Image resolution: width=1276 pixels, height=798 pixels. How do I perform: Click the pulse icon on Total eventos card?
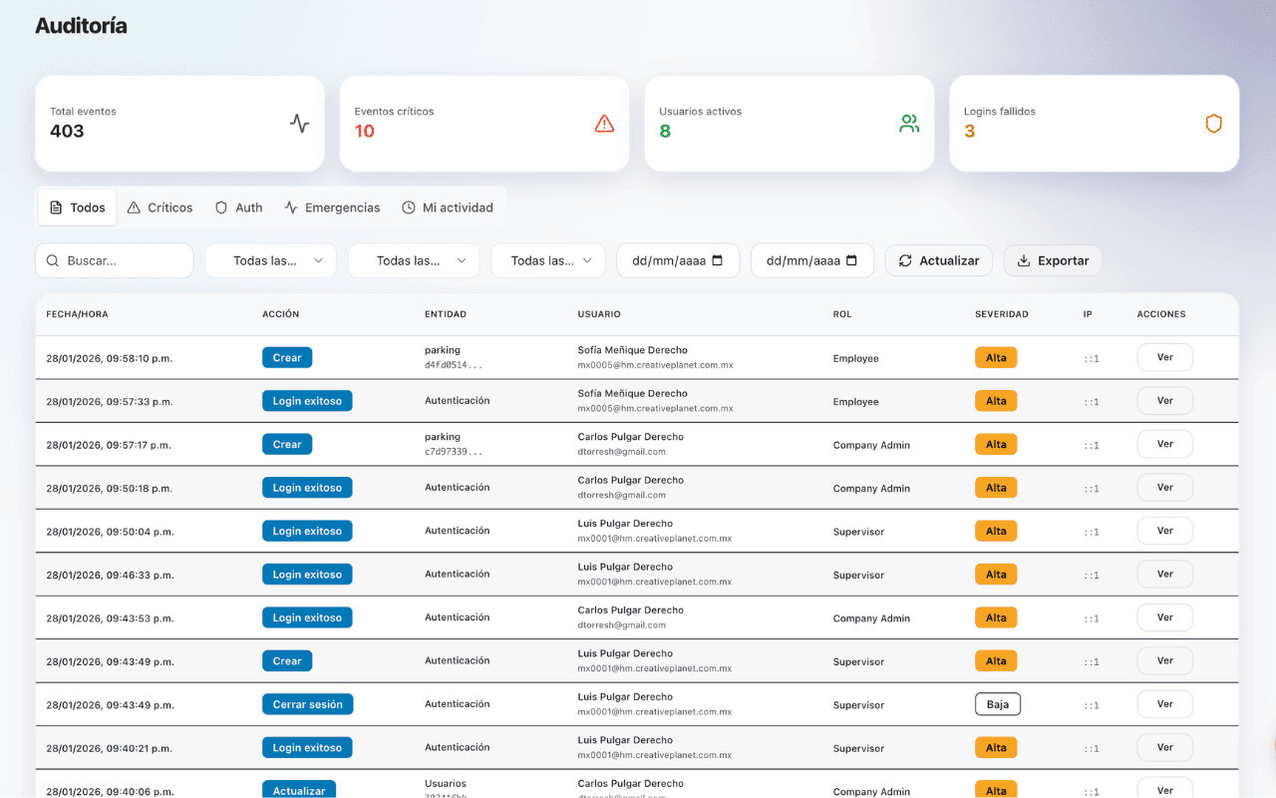pos(299,123)
